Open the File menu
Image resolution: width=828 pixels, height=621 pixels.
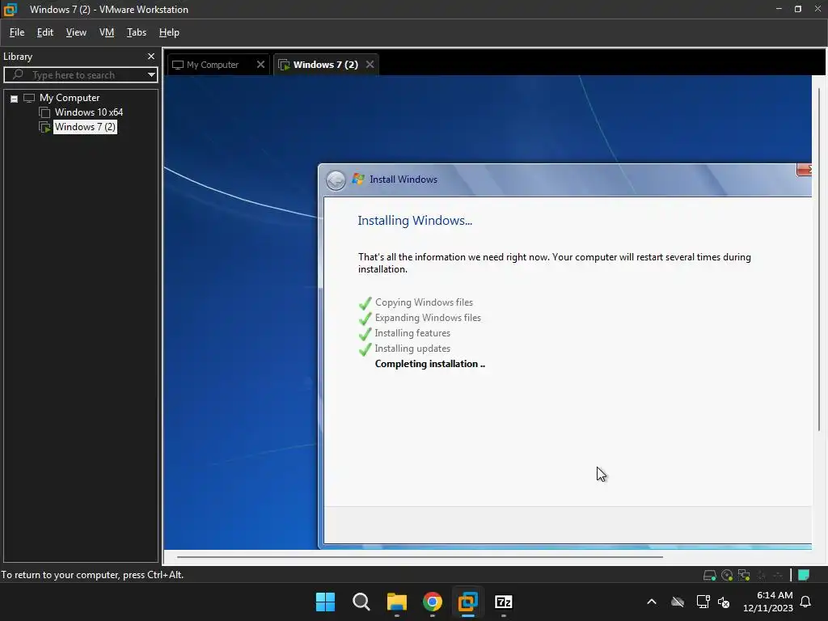click(17, 32)
